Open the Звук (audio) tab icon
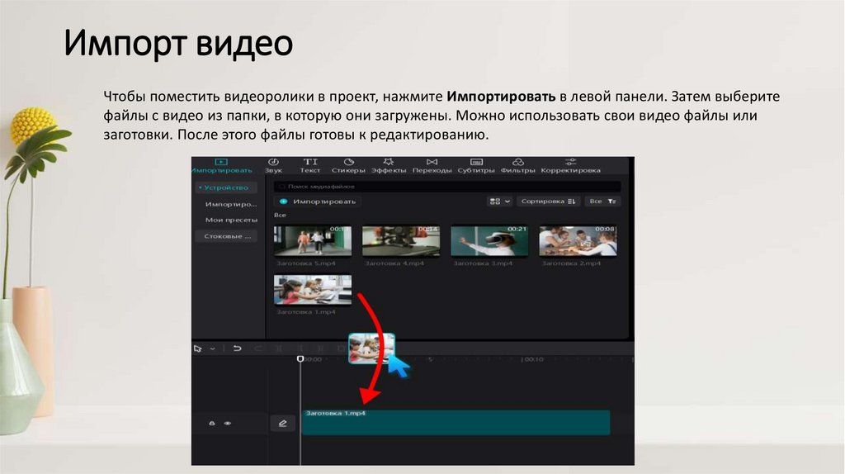Viewport: 845px width, 474px height. 273,165
